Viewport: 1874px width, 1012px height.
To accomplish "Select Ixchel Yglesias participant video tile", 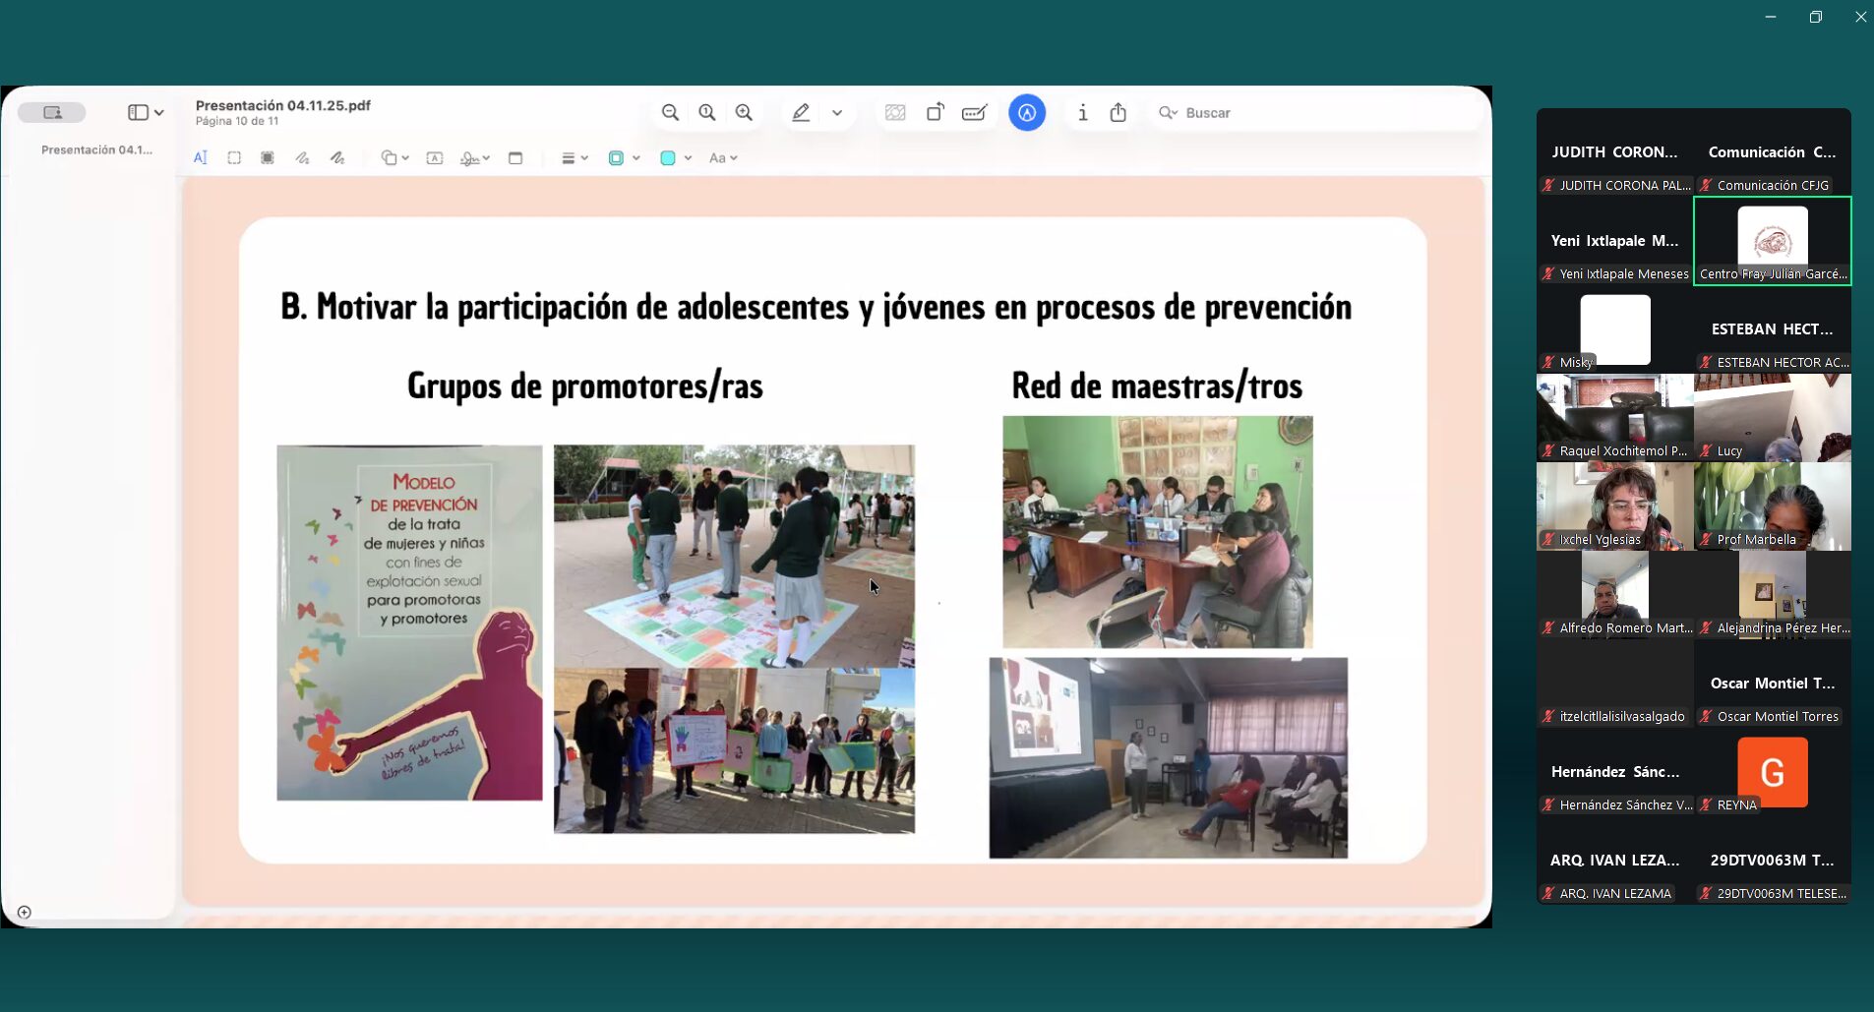I will 1614,506.
